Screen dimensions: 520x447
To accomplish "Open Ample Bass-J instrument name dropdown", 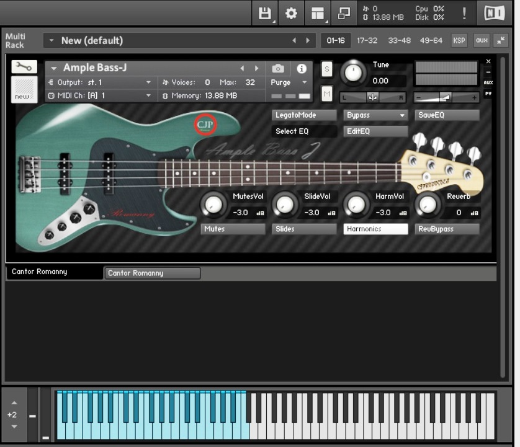I will pos(54,68).
